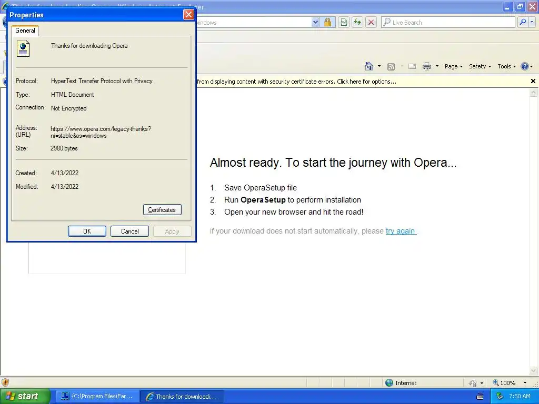The height and width of the screenshot is (404, 539).
Task: Click the Read Mail envelope icon
Action: point(412,66)
